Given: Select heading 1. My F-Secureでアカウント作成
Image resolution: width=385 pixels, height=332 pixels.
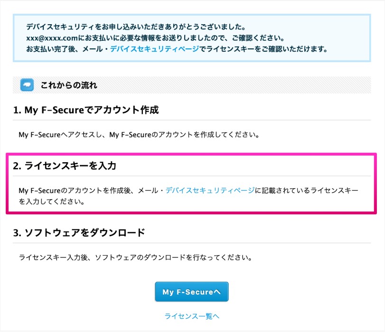Looking at the screenshot, I should click(86, 110).
